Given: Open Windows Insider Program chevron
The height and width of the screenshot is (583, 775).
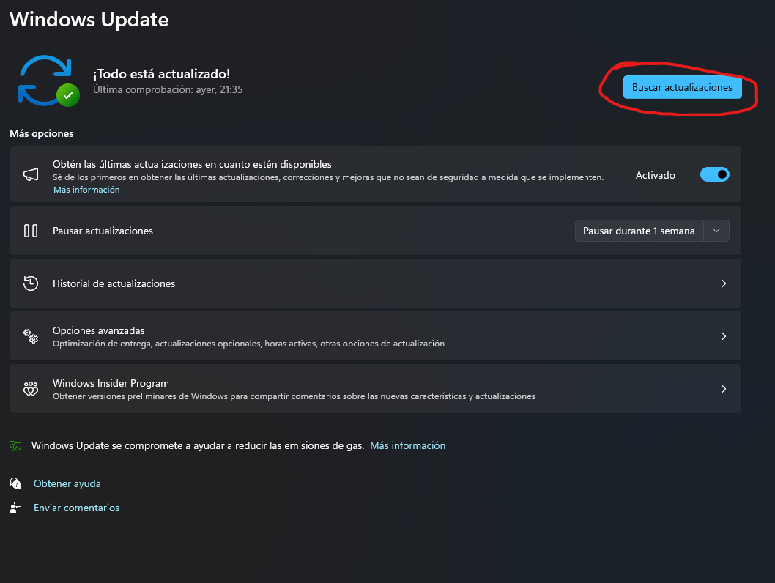Looking at the screenshot, I should (723, 389).
